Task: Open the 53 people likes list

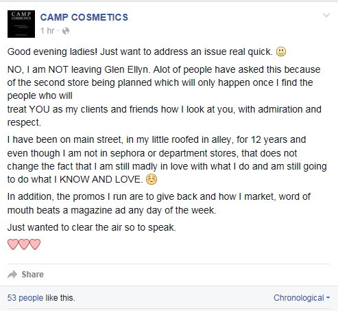Action: coord(25,298)
